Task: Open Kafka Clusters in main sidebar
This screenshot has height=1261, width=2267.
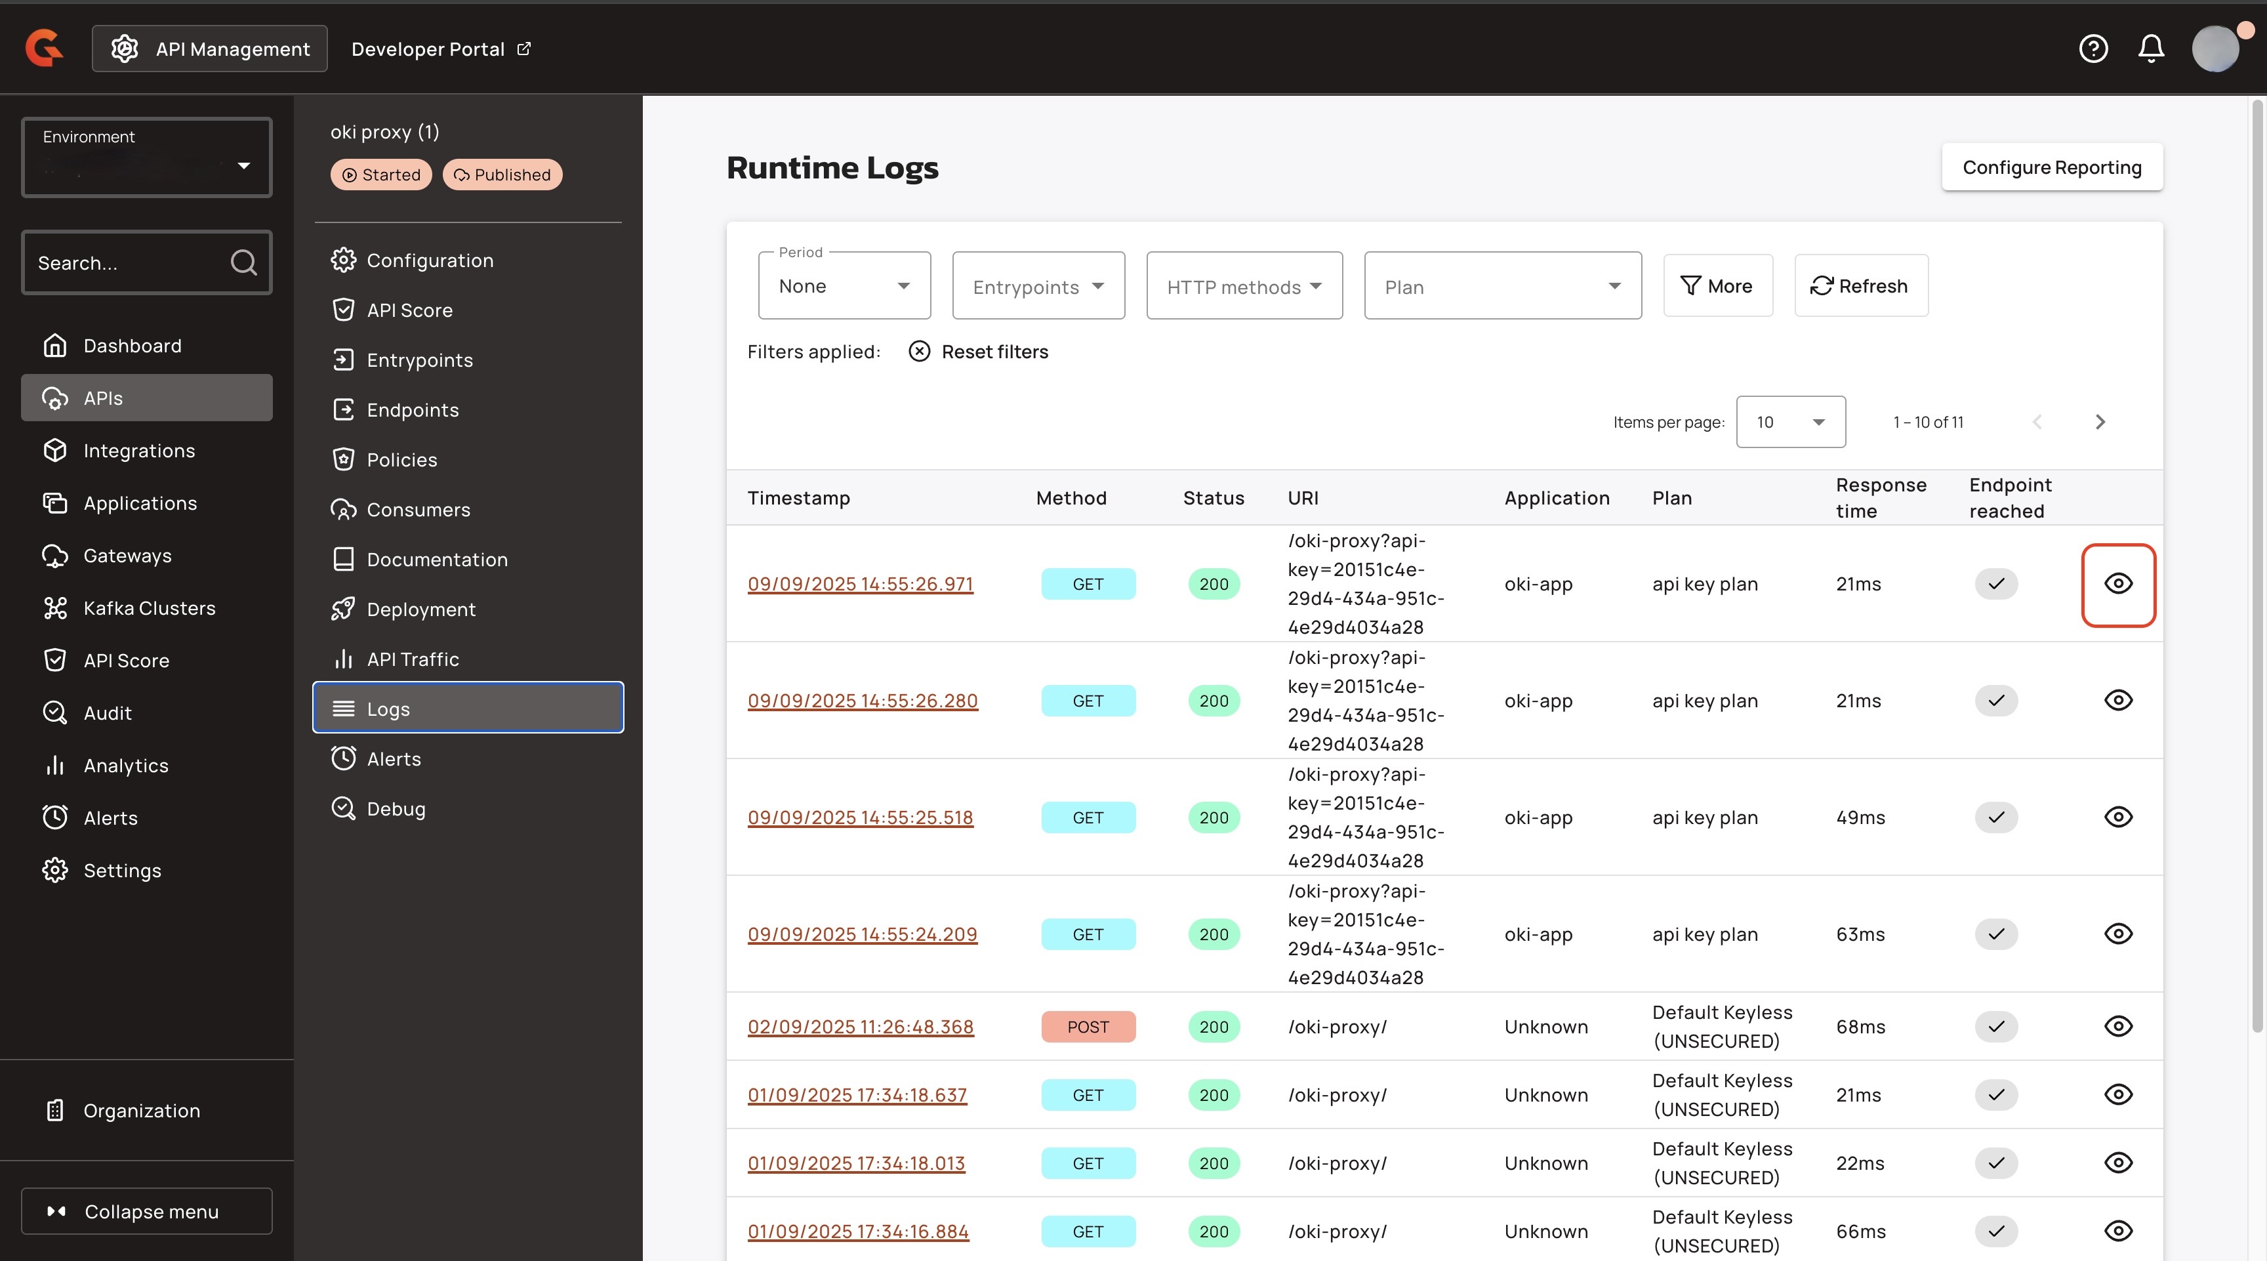Action: [148, 608]
